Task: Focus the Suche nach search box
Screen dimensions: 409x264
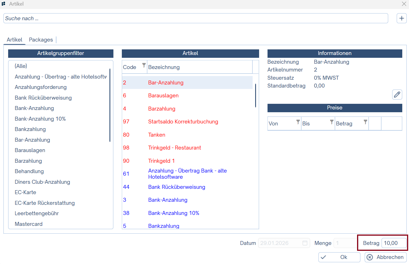Action: click(195, 19)
